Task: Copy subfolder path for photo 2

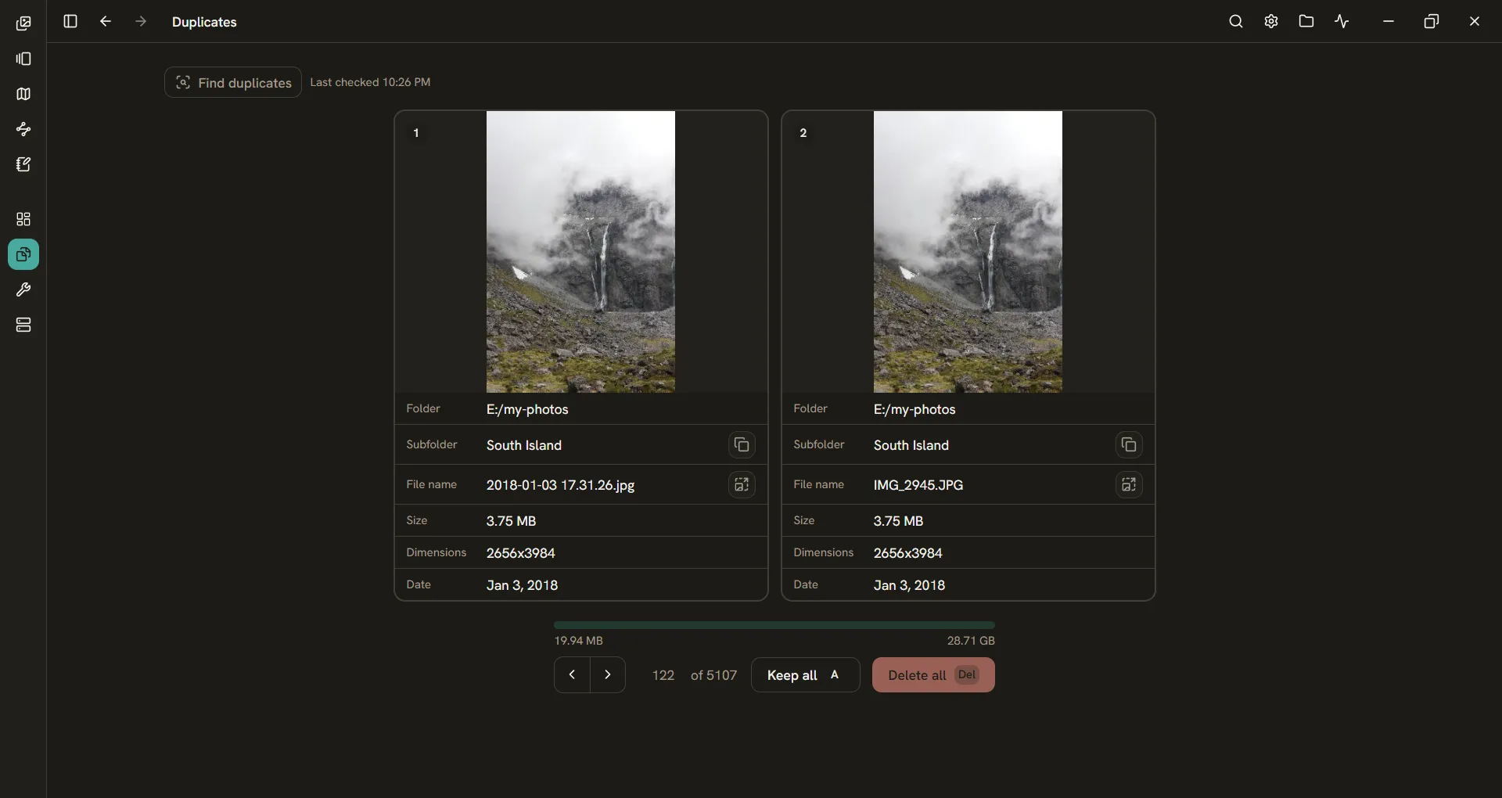Action: click(x=1129, y=444)
